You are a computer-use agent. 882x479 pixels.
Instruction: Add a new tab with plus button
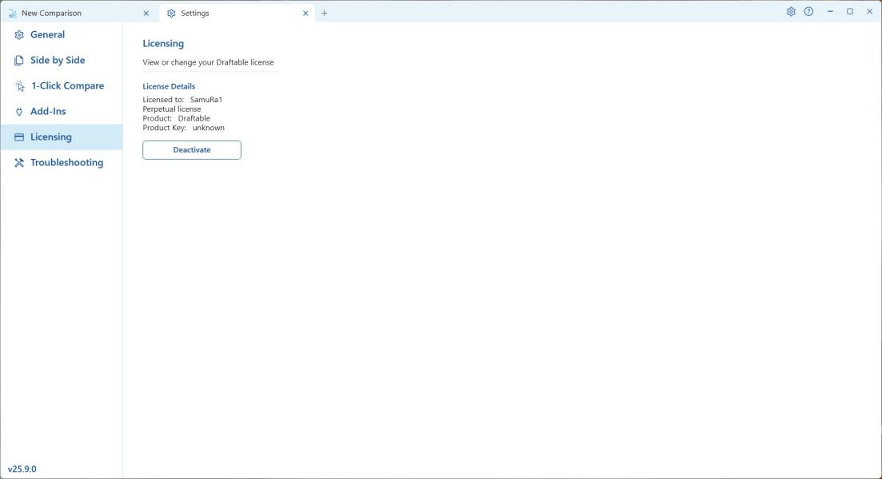(x=324, y=14)
